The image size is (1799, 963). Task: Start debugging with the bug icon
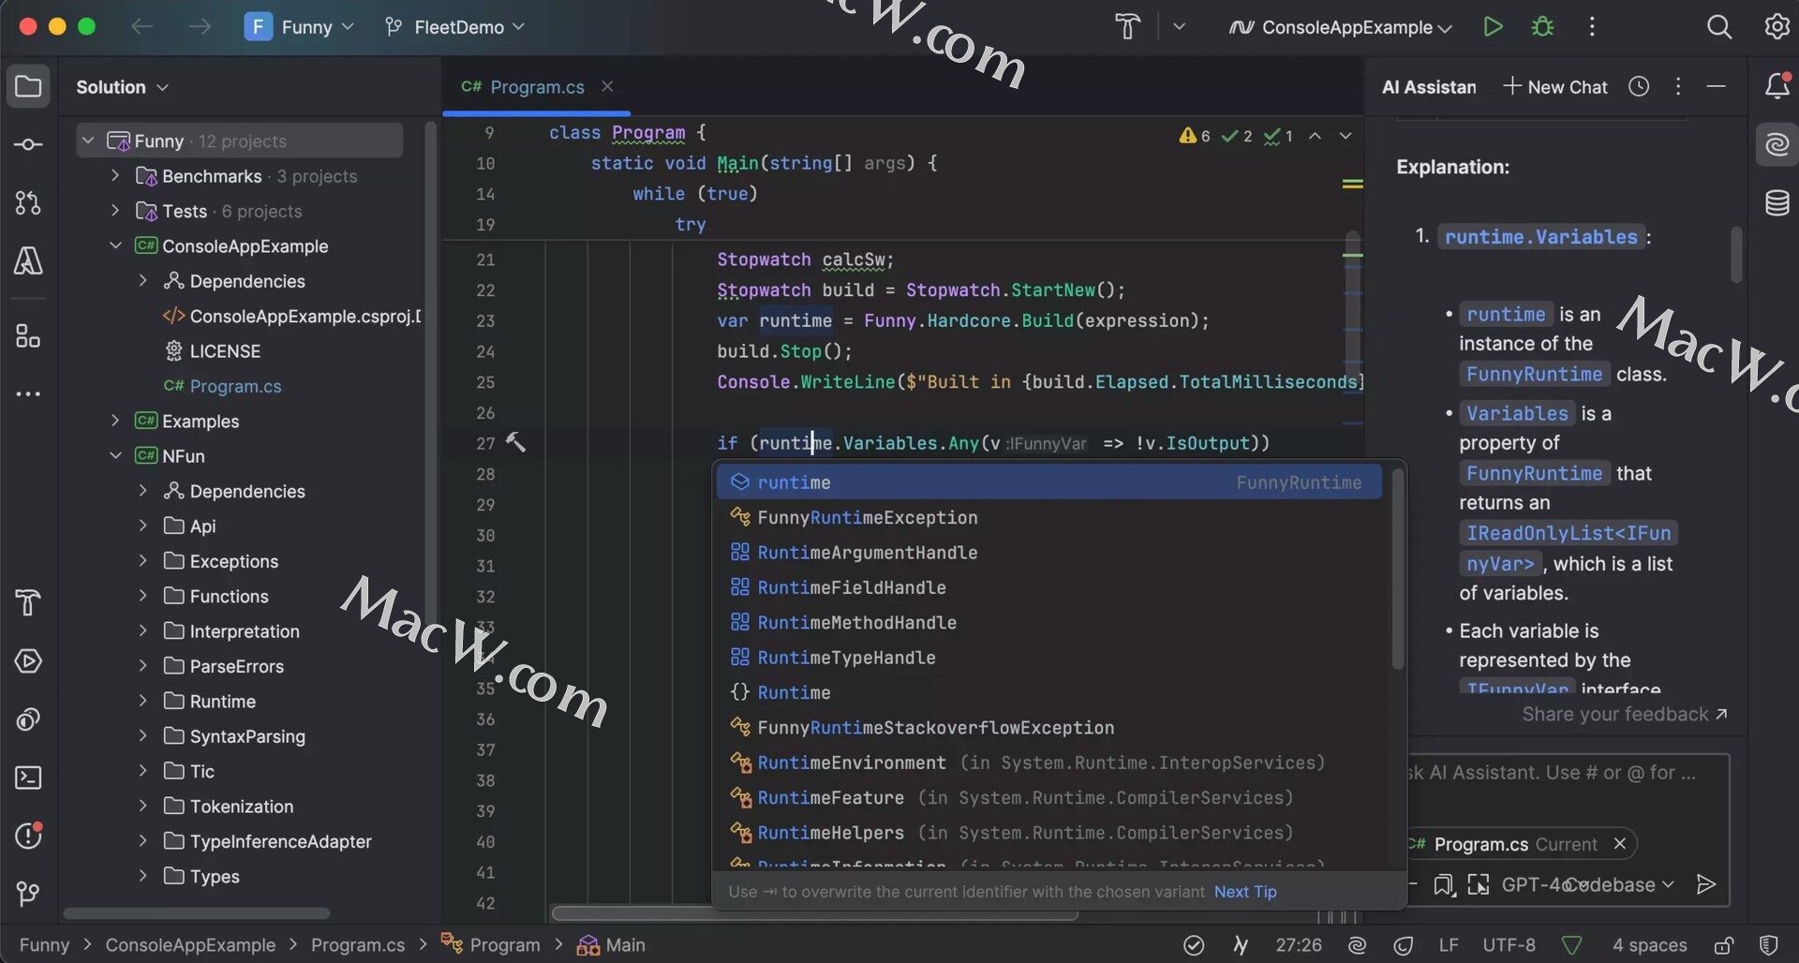click(x=1542, y=27)
